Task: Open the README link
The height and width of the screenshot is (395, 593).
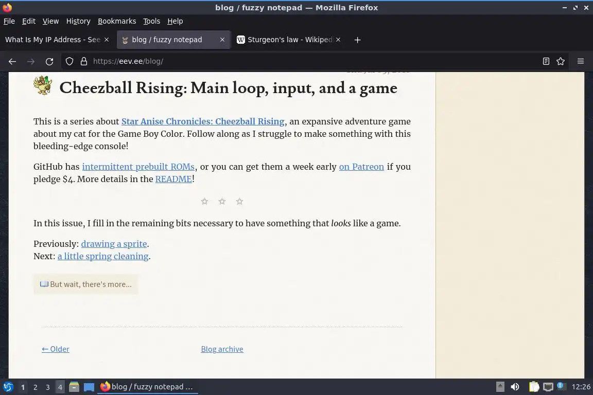Action: coord(173,179)
